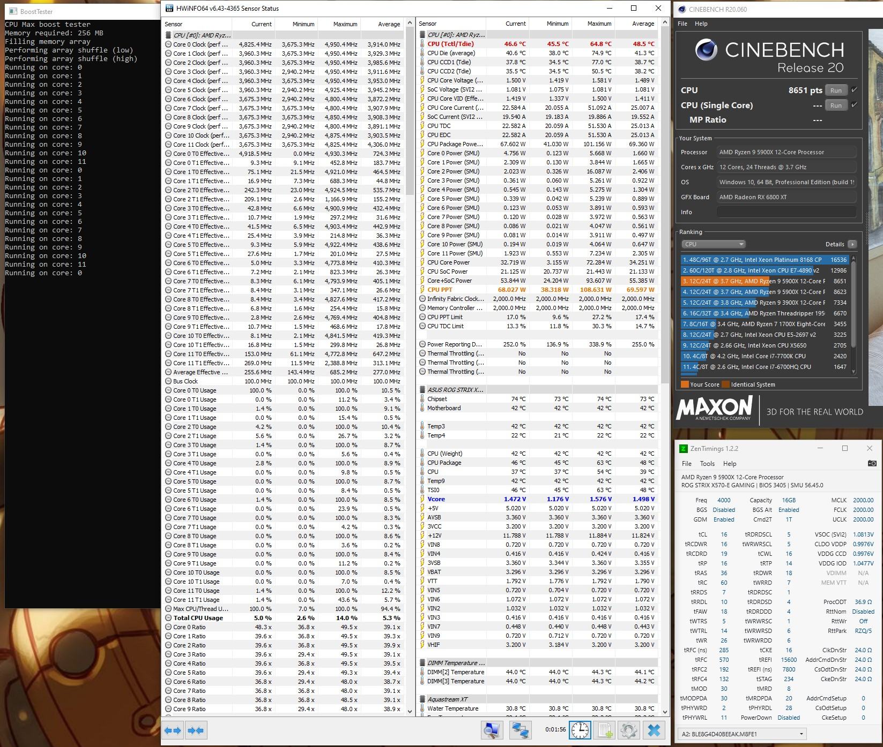Take ZenTimings screenshot via camera icon
Viewport: 883px width, 747px height.
(872, 463)
